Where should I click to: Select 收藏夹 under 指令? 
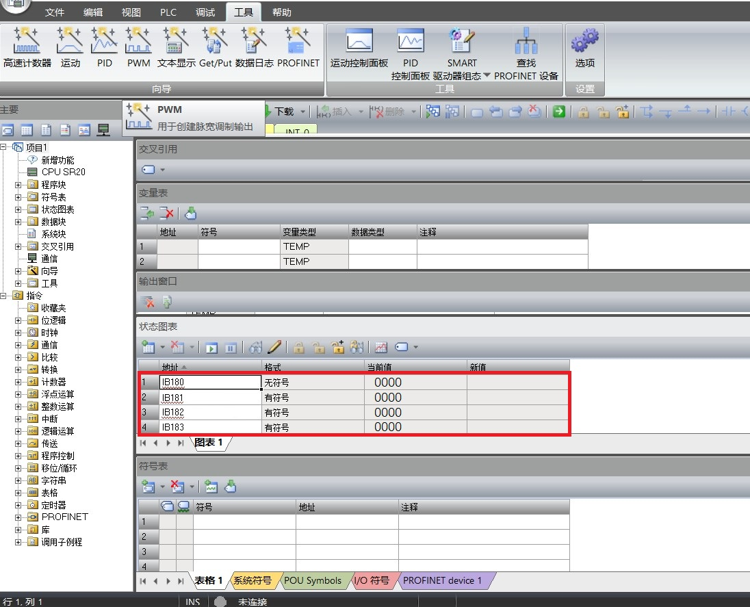[x=53, y=308]
